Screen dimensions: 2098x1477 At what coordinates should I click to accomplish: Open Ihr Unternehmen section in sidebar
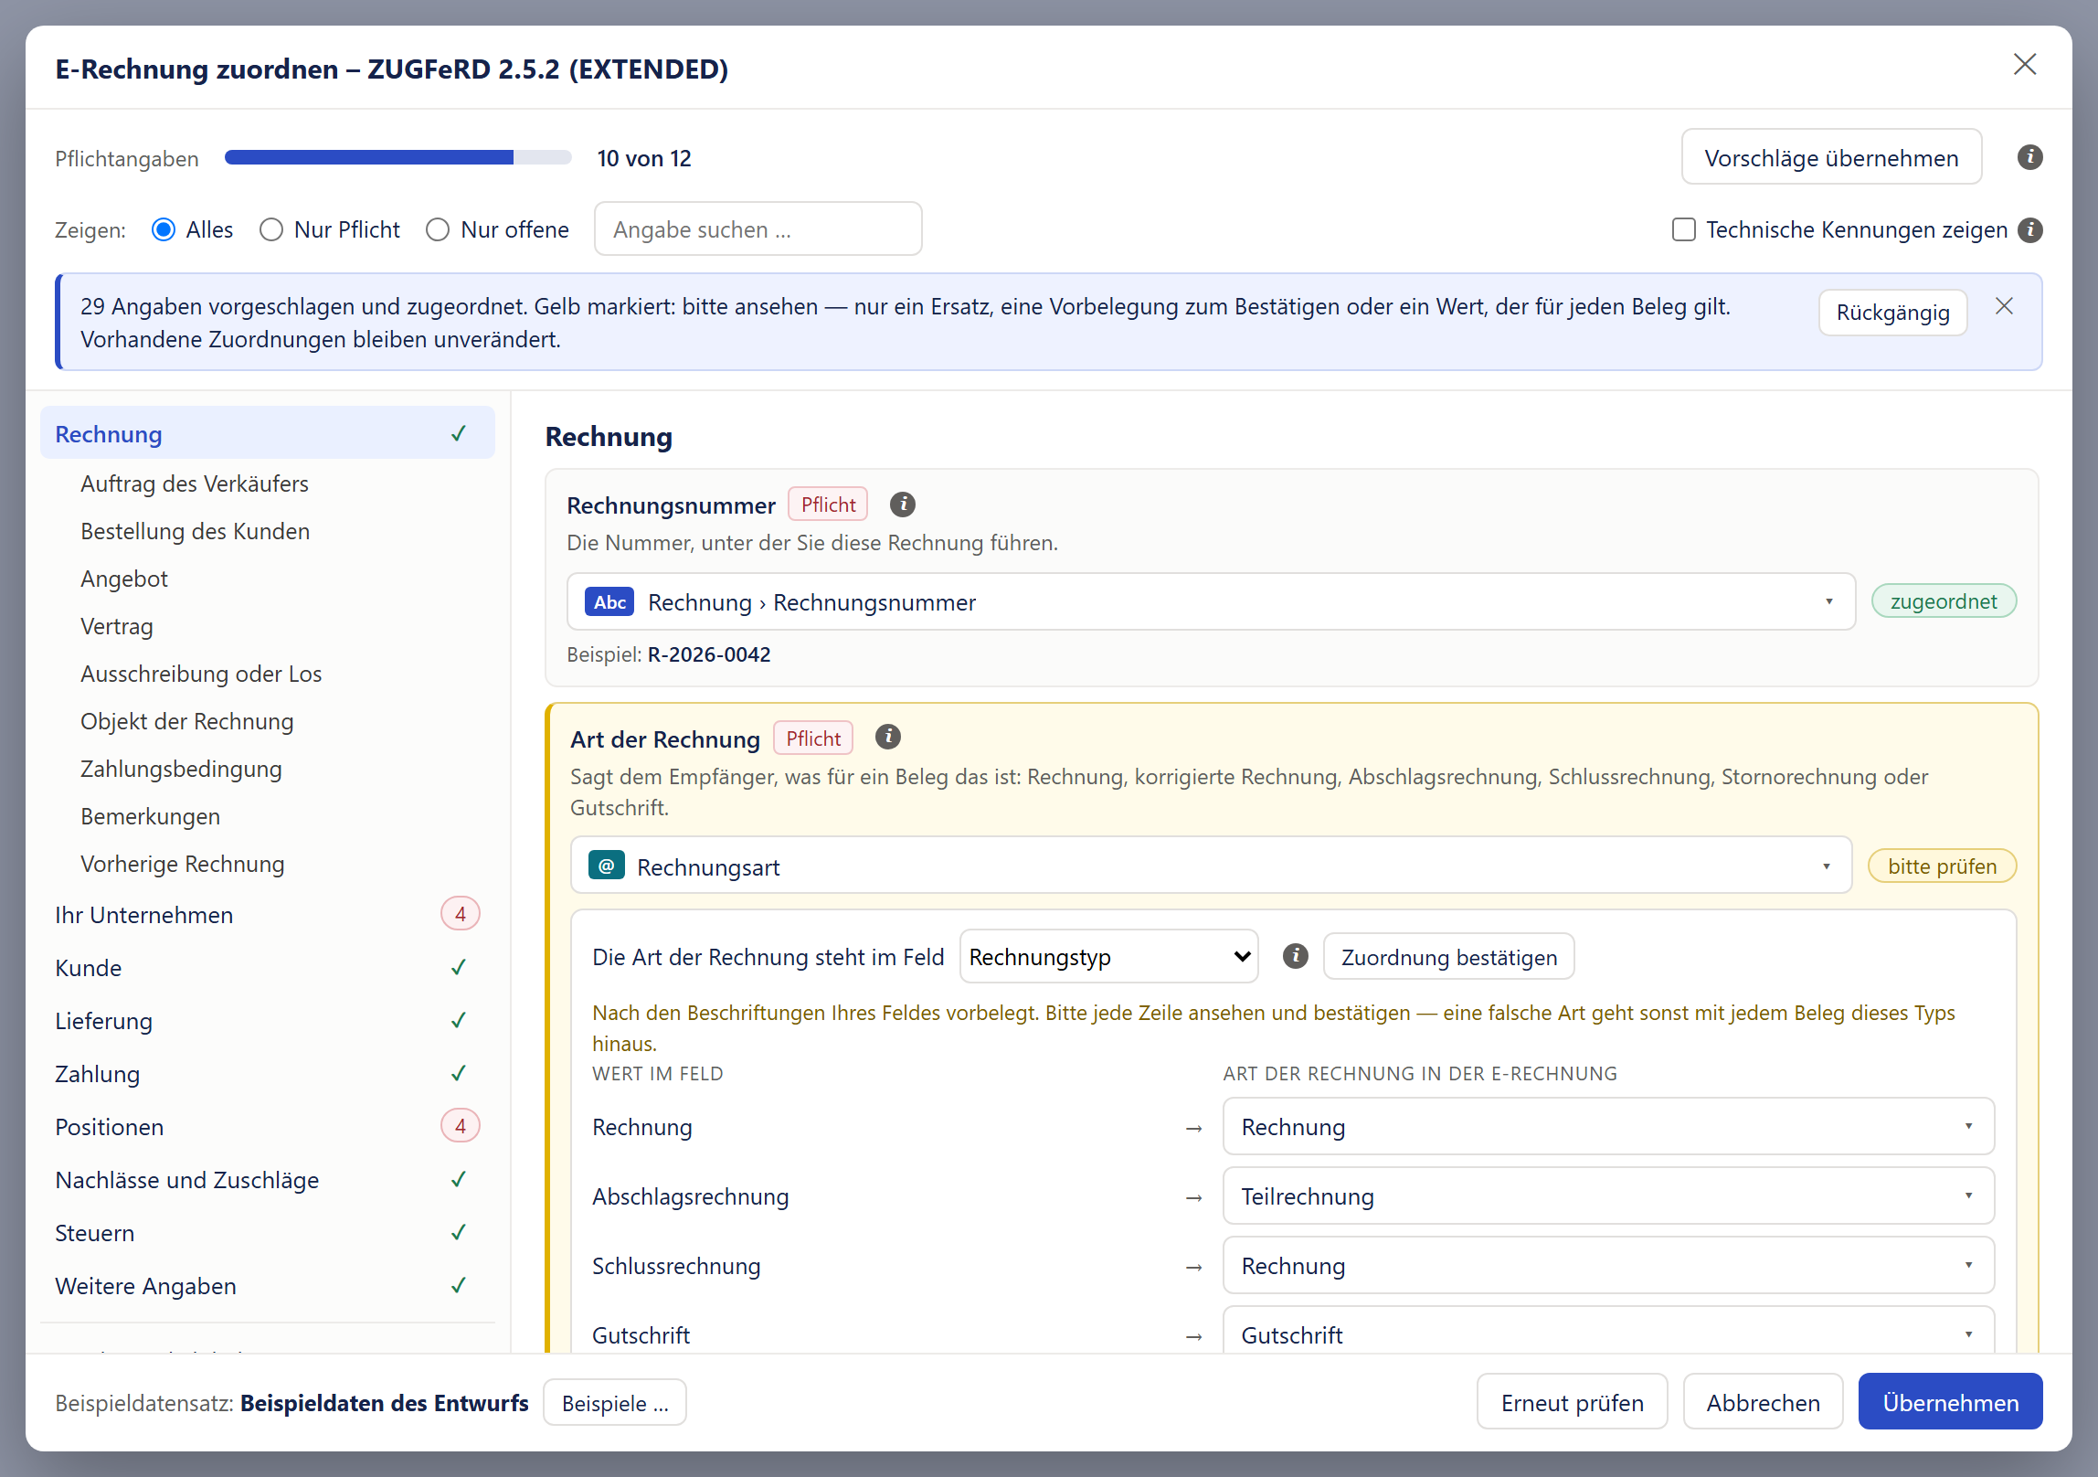point(267,914)
